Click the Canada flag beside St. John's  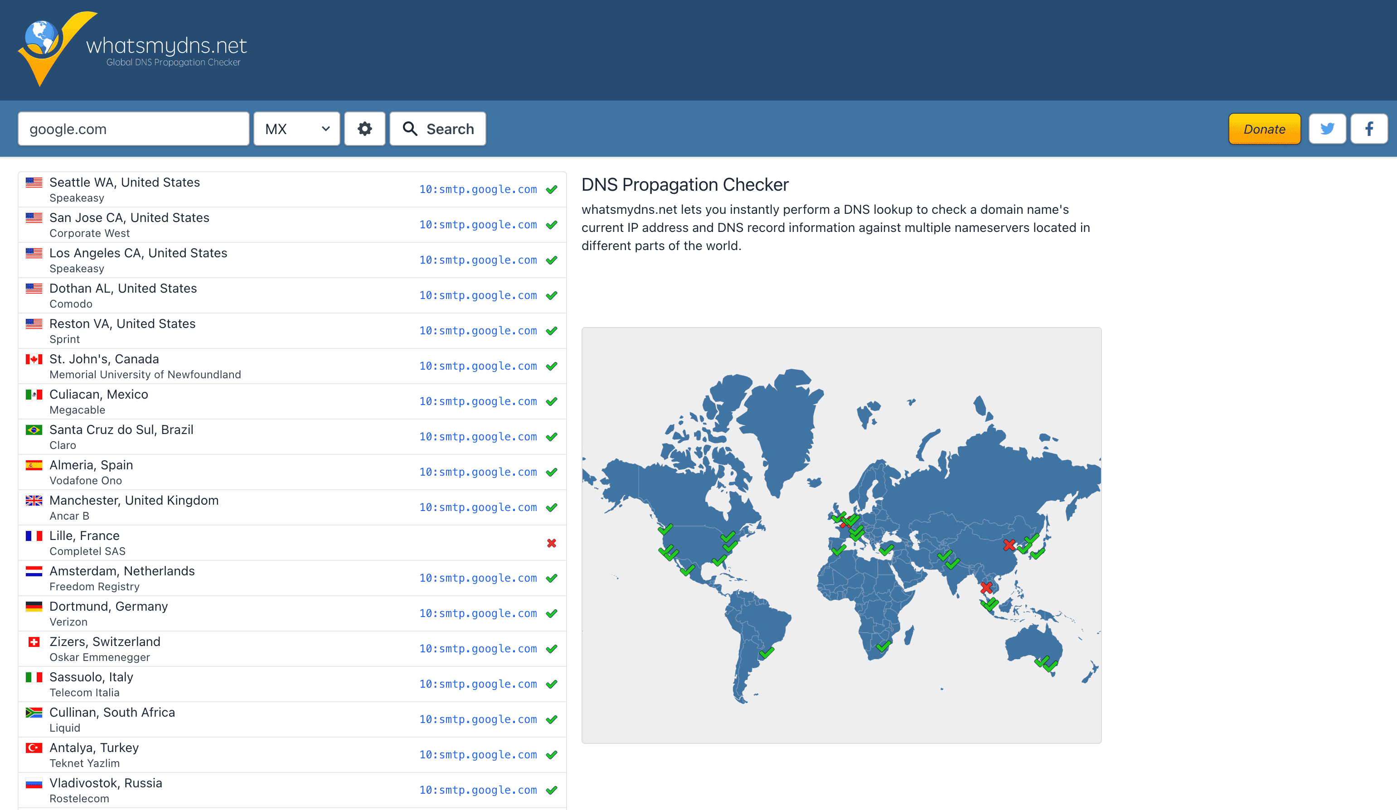click(34, 359)
